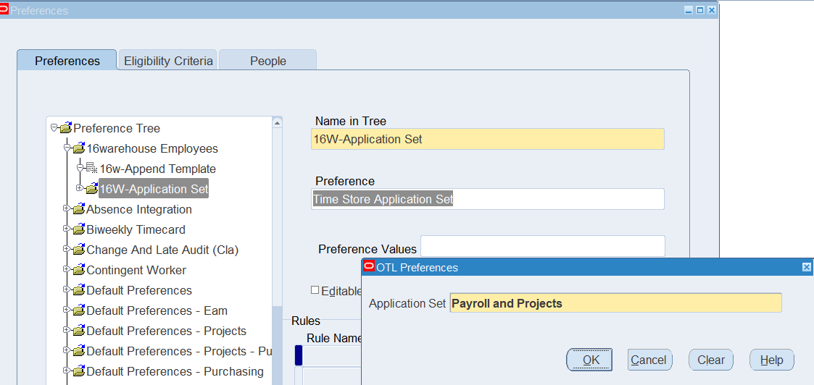Open the People tab
814x385 pixels.
point(267,61)
